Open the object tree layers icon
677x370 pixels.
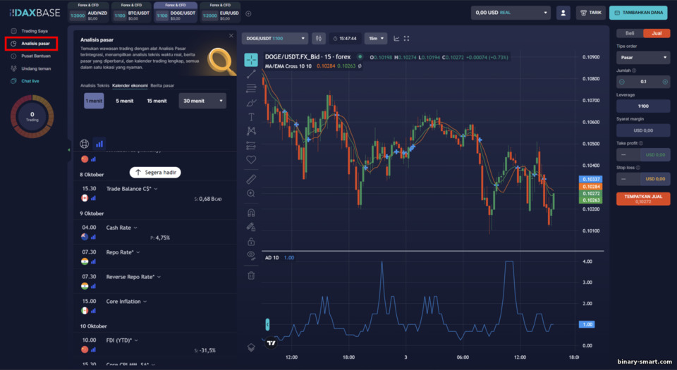coord(251,347)
